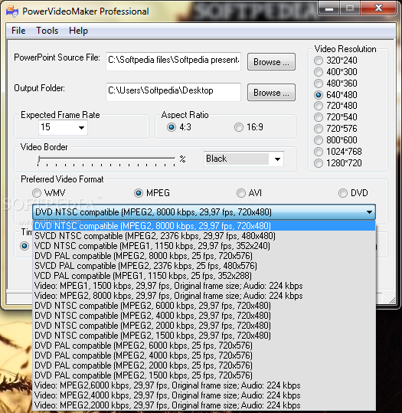
Task: Click the Output Folder path field
Action: point(173,92)
